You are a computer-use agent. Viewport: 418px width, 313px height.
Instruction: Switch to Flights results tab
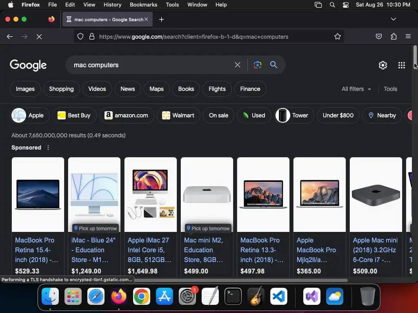click(x=217, y=89)
